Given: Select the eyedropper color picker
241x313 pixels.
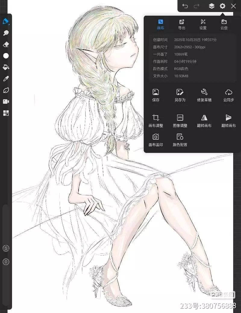Looking at the screenshot, I should [x=6, y=79].
